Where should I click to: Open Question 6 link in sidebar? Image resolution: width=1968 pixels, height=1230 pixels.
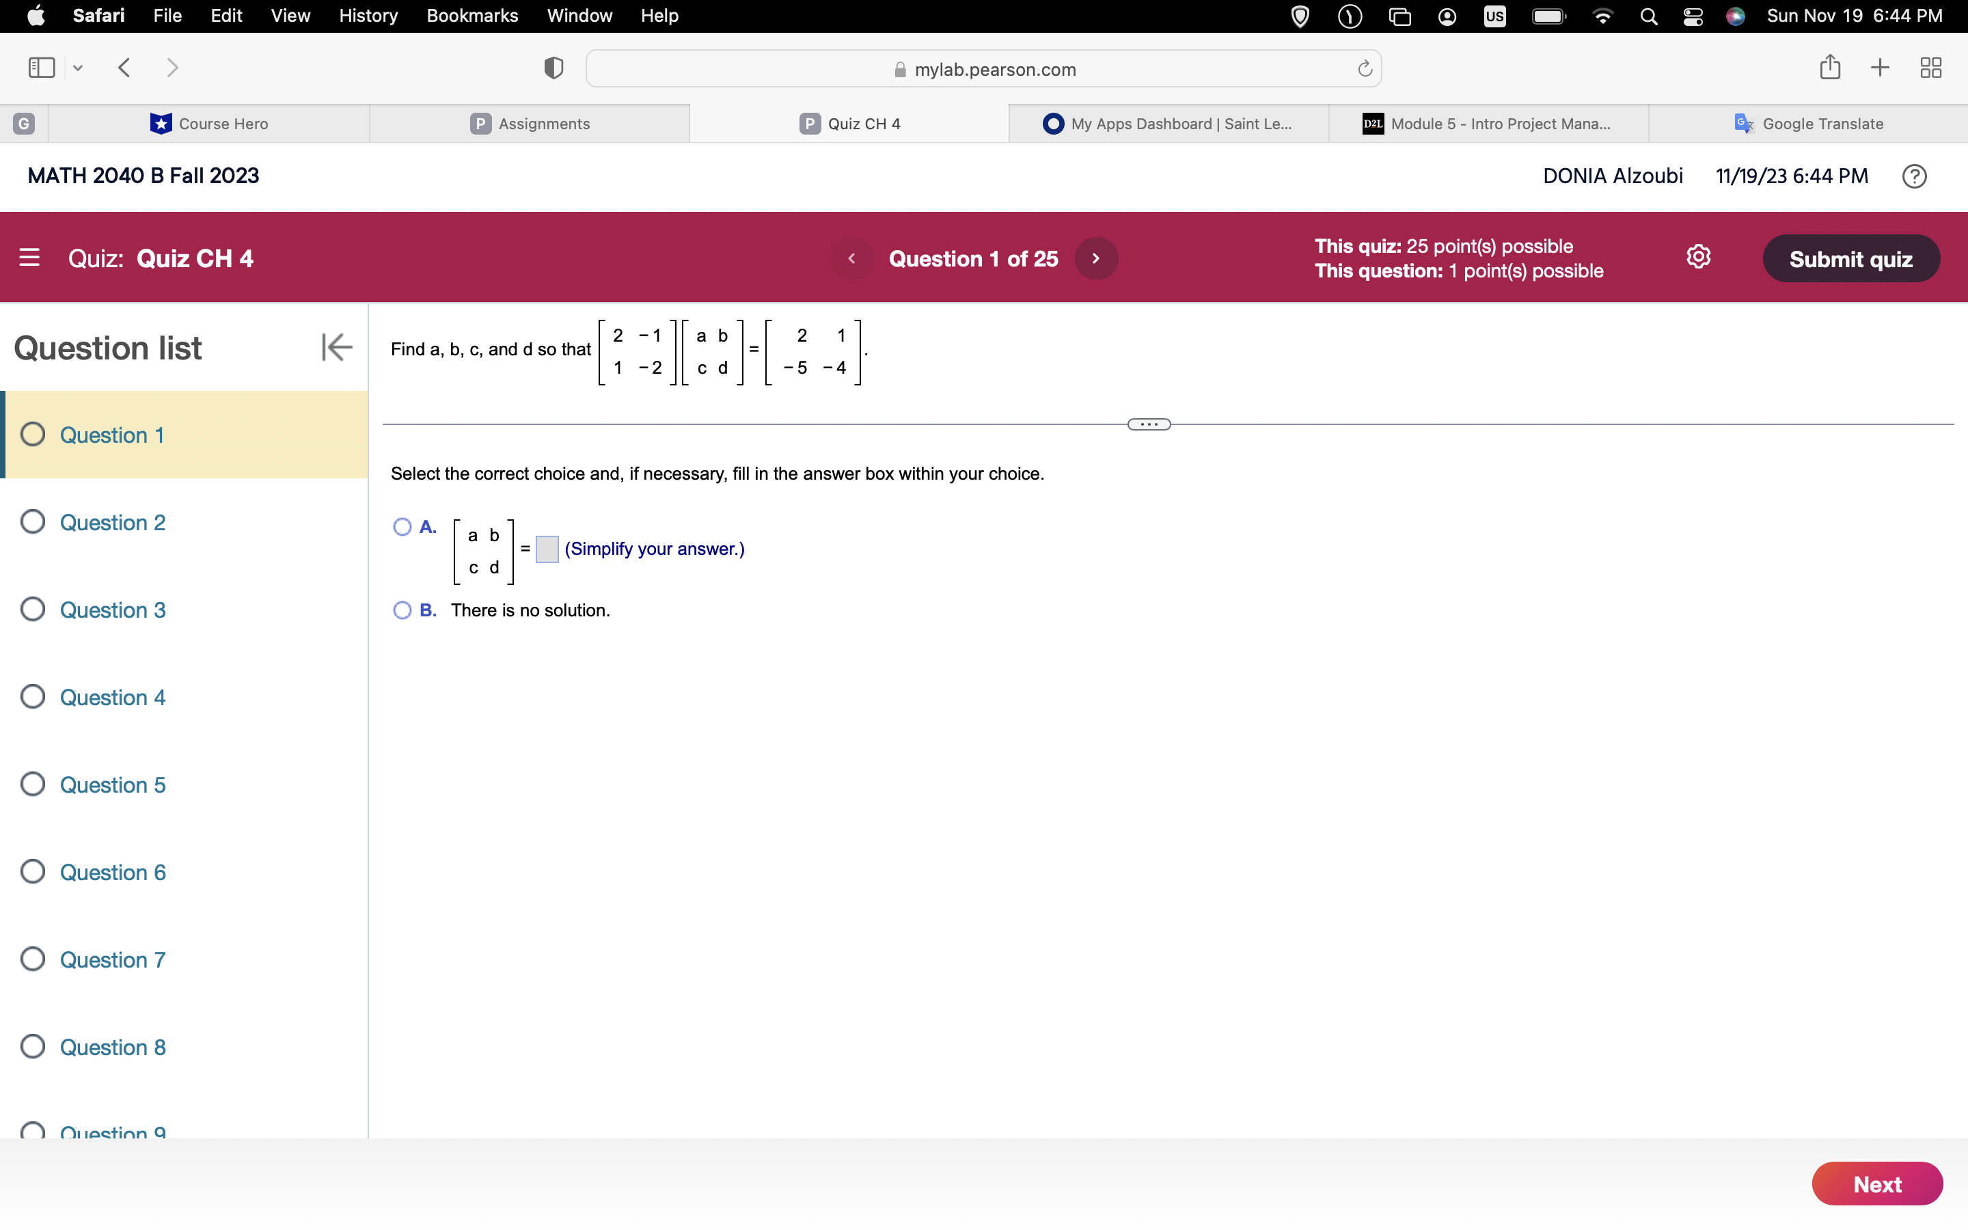pos(112,872)
